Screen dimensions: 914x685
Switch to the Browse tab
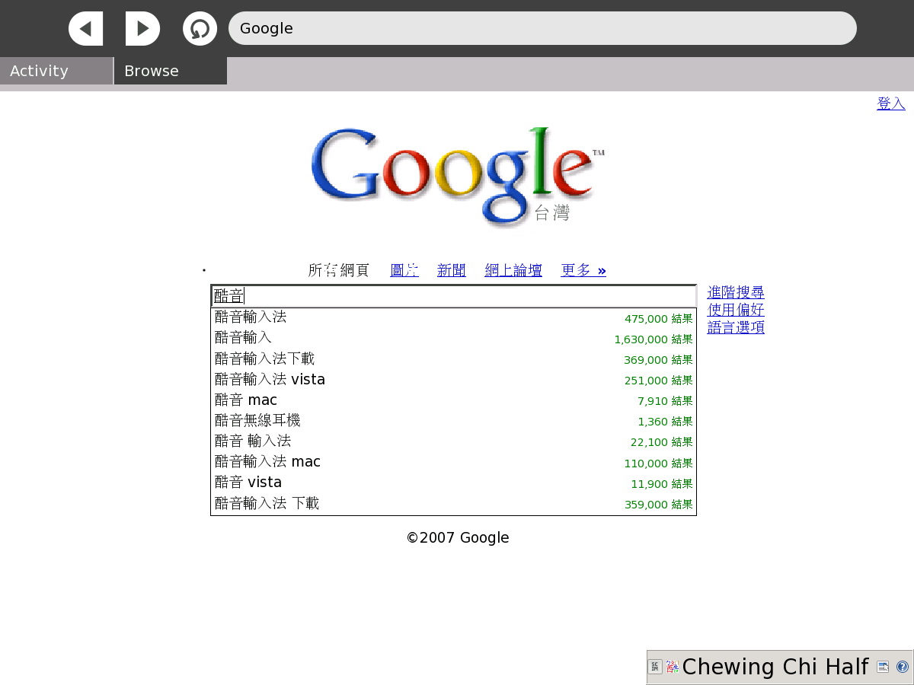tap(170, 71)
